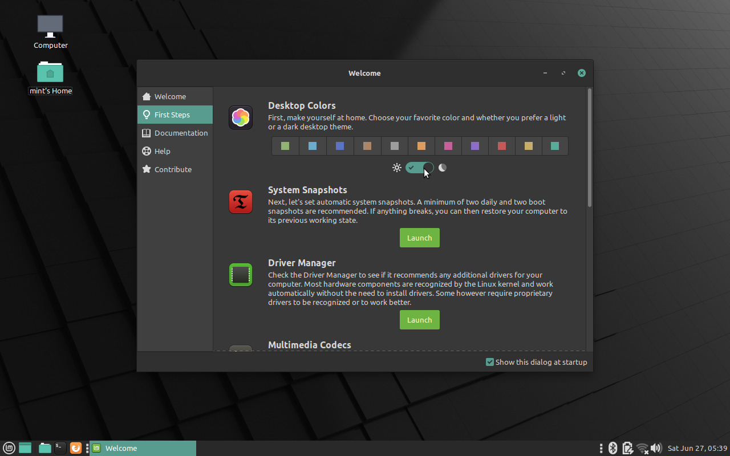Click the moon icon near theme switch
730x456 pixels.
(x=443, y=167)
